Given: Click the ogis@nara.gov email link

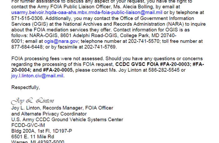Looking at the screenshot, I should (x=61, y=41).
